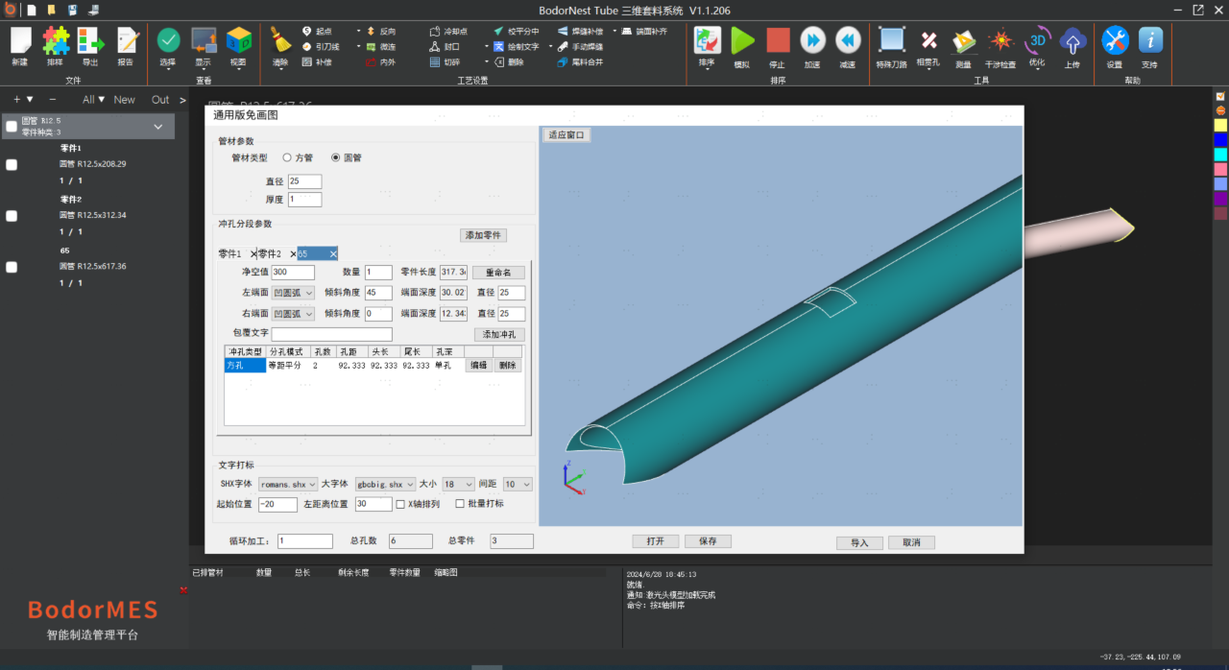The height and width of the screenshot is (670, 1229).
Task: Click New in the left panel header
Action: (125, 100)
